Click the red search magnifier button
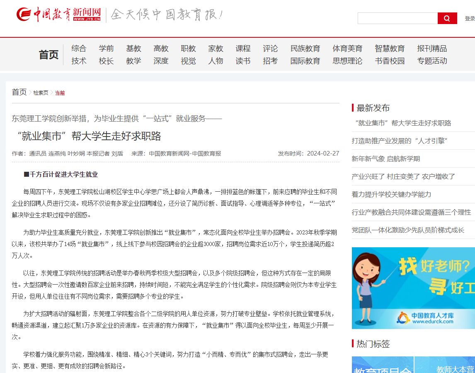 click(447, 18)
